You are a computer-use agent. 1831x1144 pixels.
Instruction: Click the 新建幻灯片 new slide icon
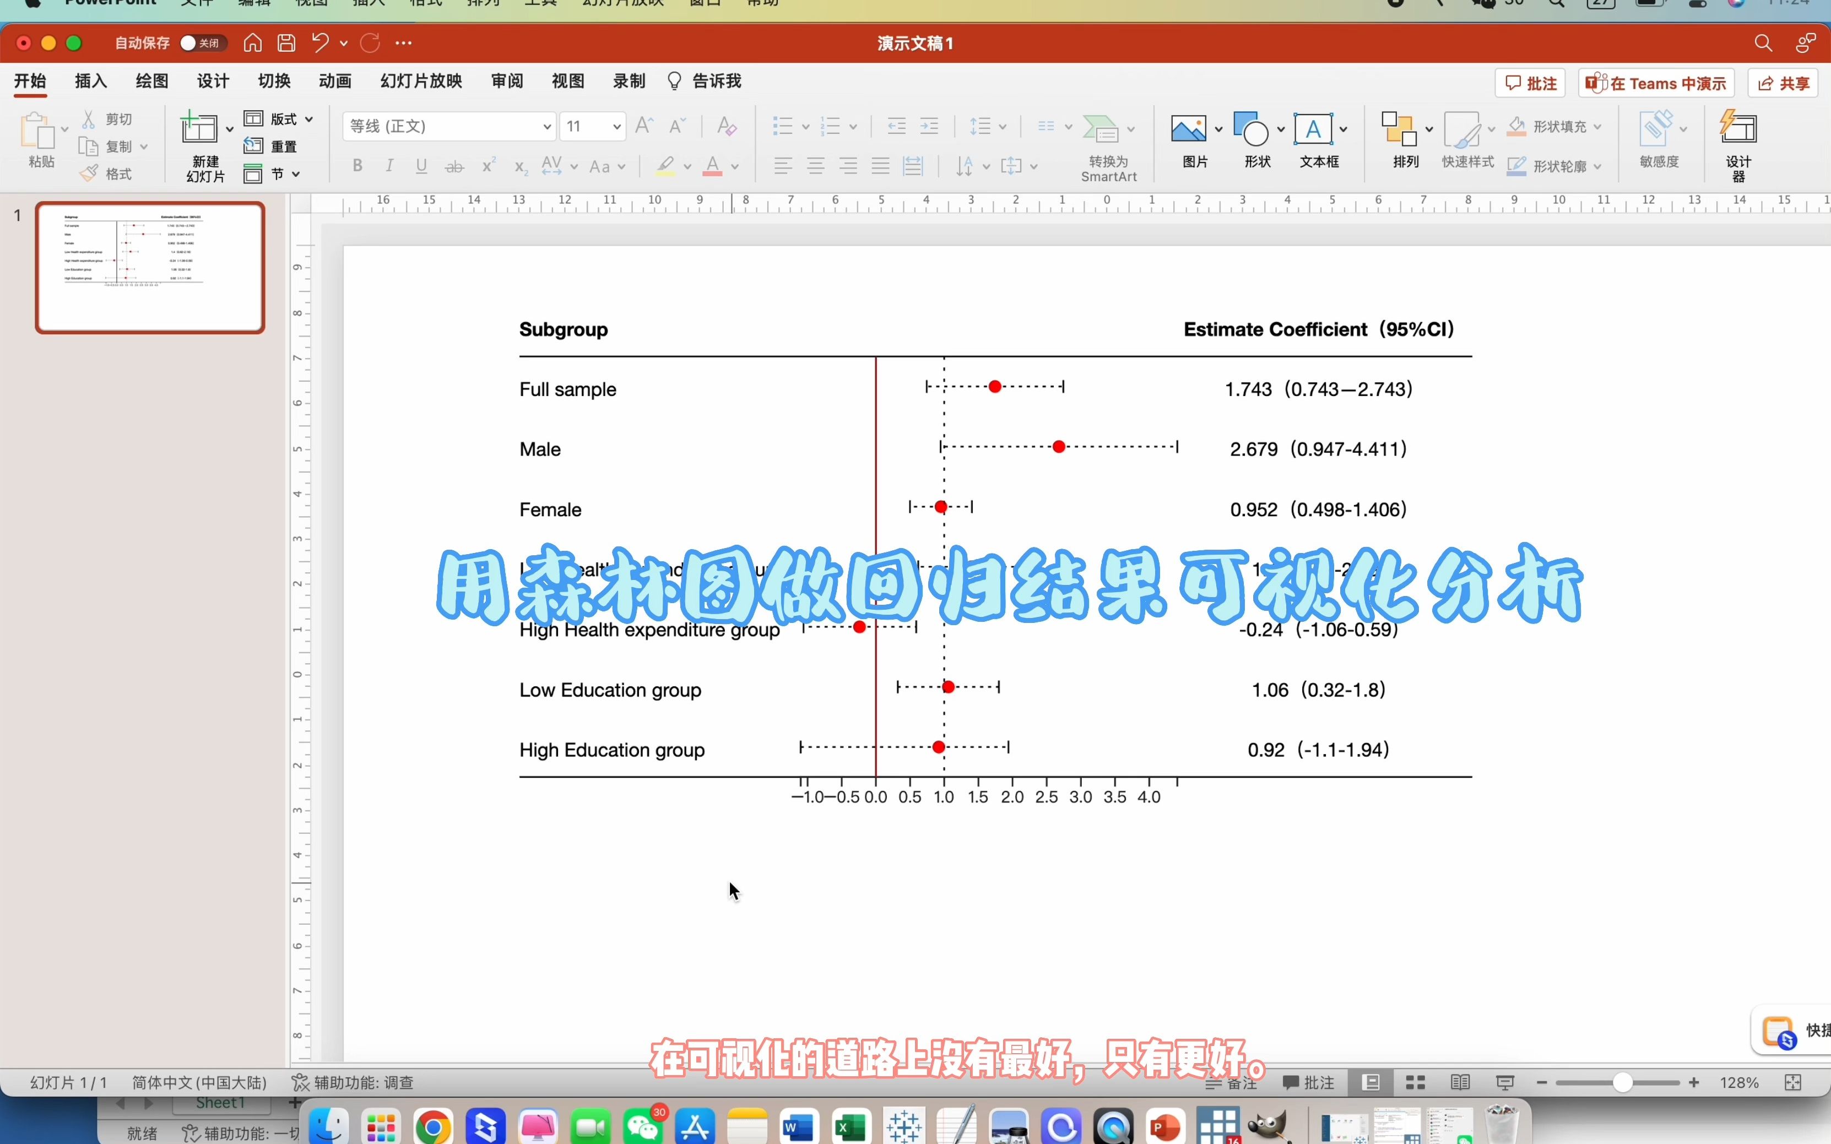[199, 130]
